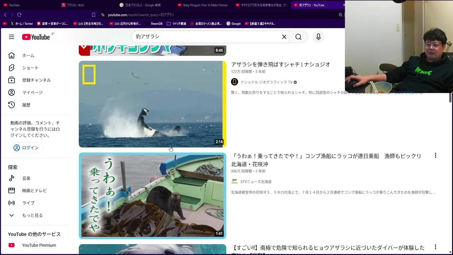Open the orca video thumbnail (2:16)
The height and width of the screenshot is (255, 453).
[x=152, y=104]
